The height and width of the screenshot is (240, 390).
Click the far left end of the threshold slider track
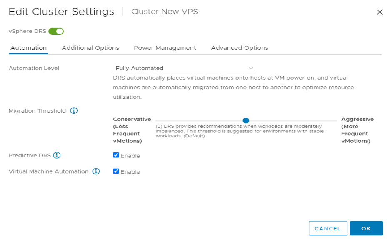[157, 120]
